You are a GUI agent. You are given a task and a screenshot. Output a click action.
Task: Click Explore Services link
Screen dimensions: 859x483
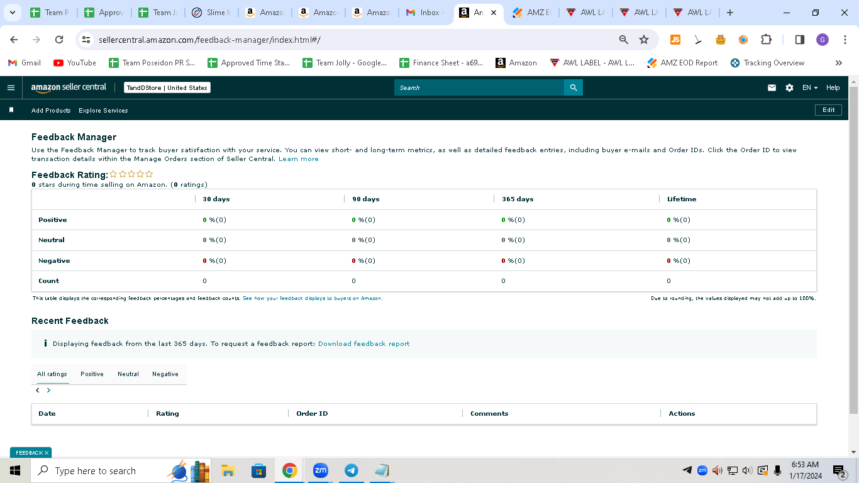coord(103,110)
